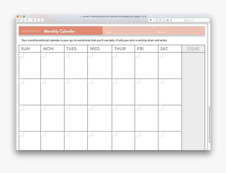The image size is (226, 173).
Task: Click the date box in first-row FRI cell
Action: [x=137, y=55]
